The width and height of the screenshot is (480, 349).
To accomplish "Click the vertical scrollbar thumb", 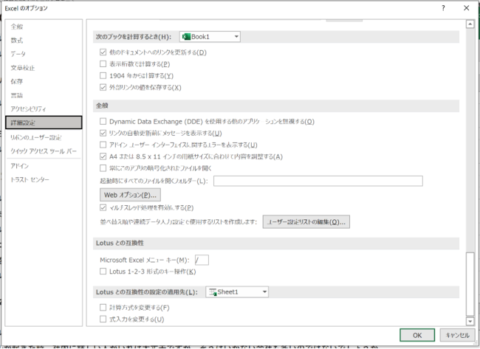I will point(470,284).
